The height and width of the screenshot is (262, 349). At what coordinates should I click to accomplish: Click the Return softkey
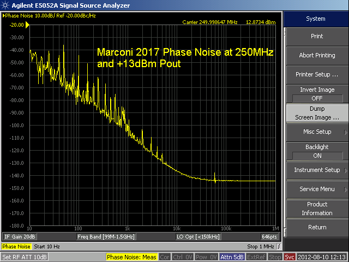317,228
